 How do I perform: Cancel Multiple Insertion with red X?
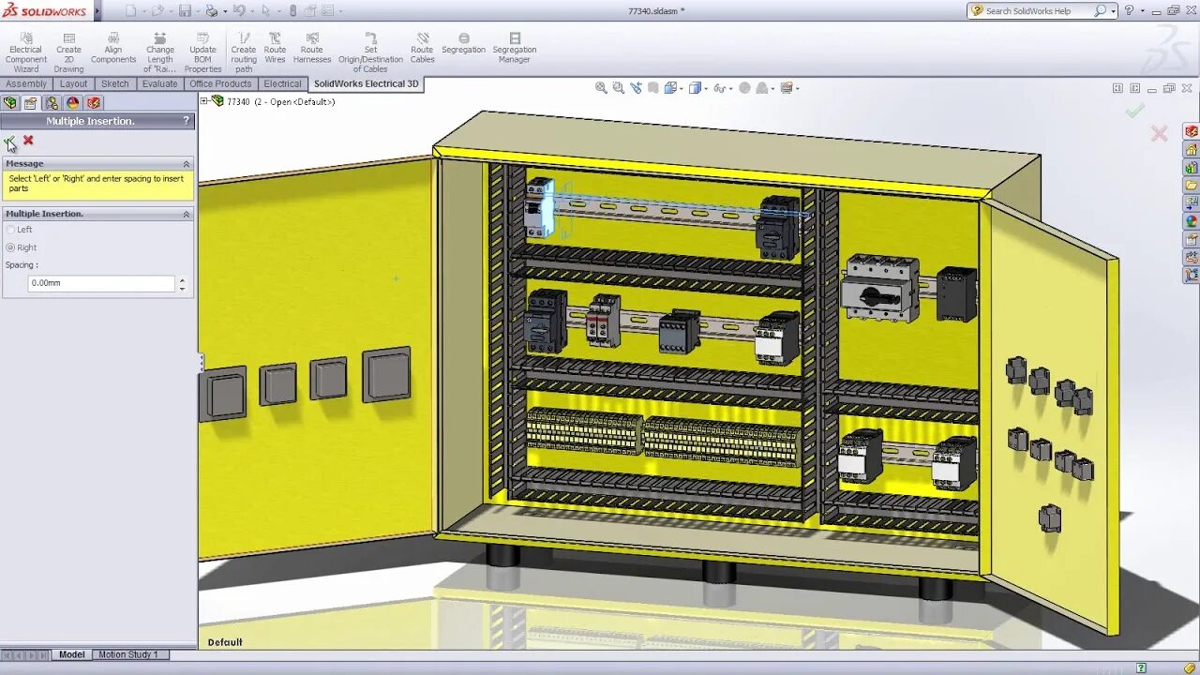click(x=28, y=140)
